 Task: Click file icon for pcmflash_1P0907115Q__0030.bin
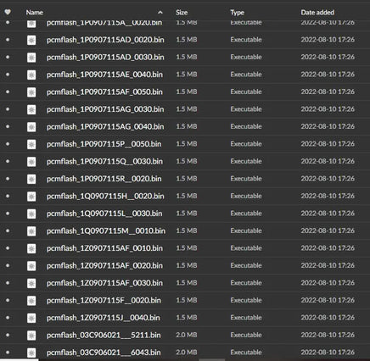(x=31, y=162)
